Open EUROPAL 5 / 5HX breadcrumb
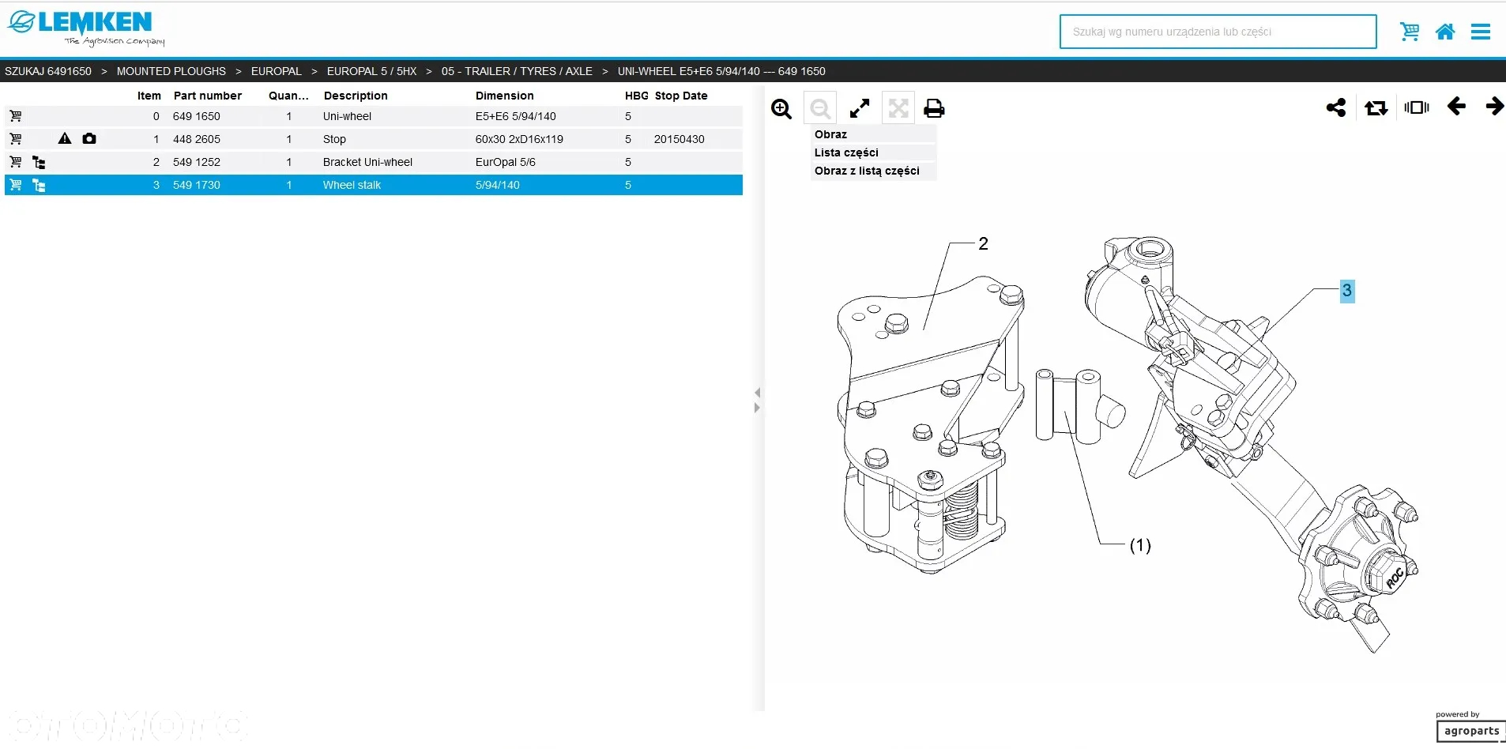1506x749 pixels. point(371,71)
